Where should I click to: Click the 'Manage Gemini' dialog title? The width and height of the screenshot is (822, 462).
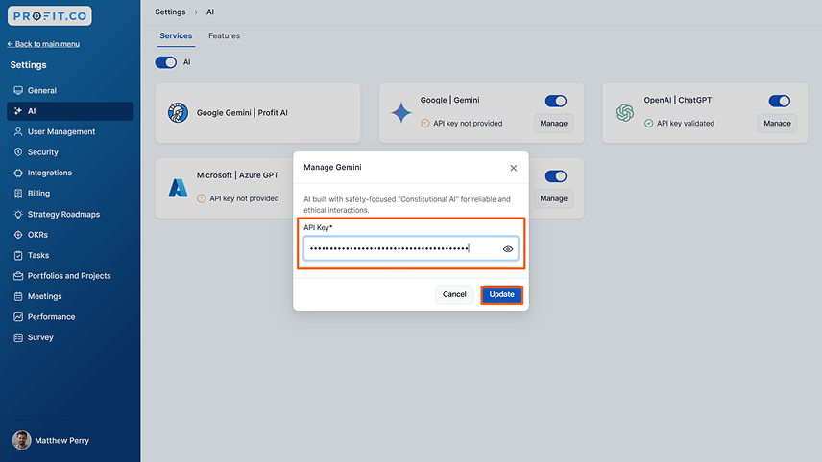coord(332,168)
